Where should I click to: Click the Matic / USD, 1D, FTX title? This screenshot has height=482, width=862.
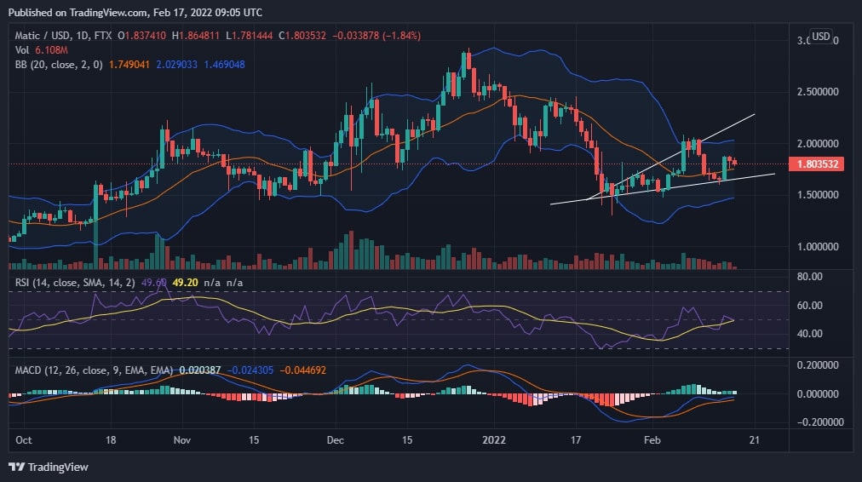[63, 36]
